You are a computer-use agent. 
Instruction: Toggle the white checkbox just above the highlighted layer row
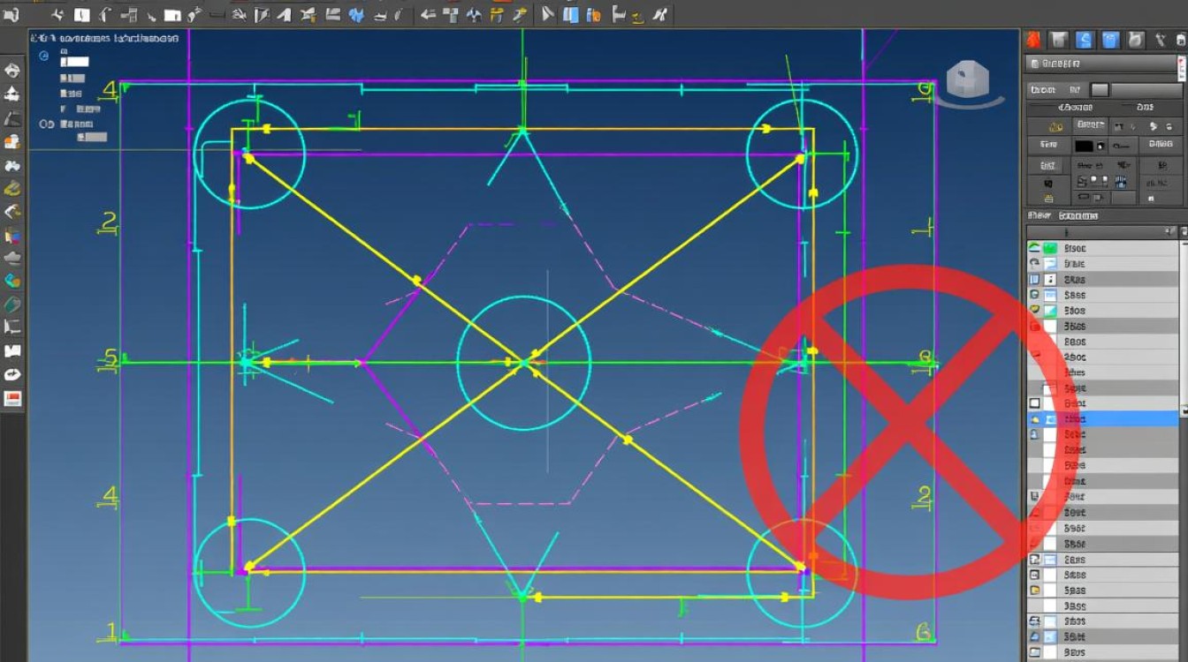click(1035, 403)
